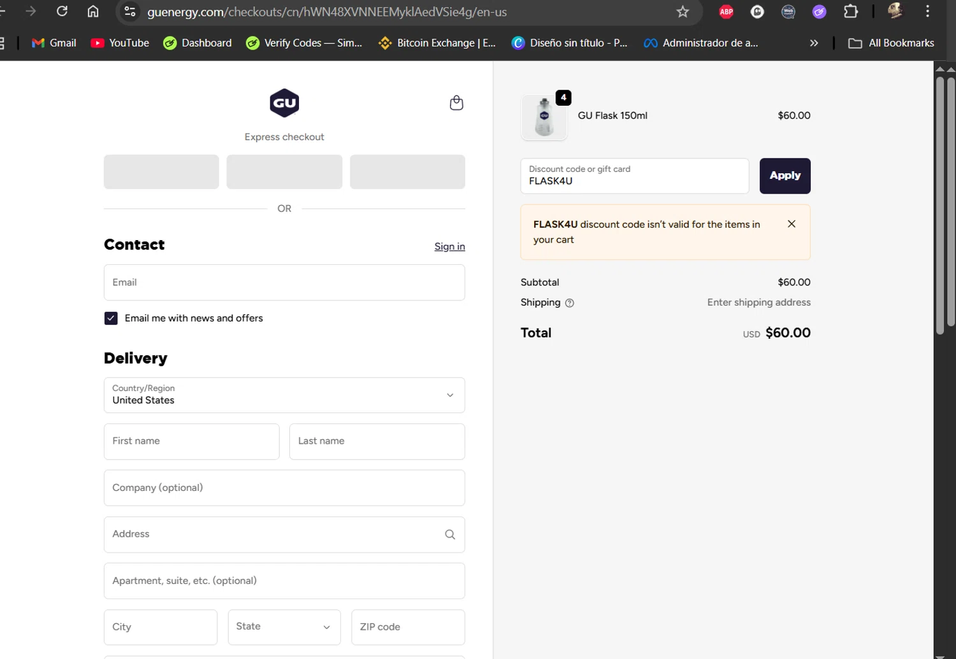Screen dimensions: 956x659
Task: Focus the Email input field
Action: (x=284, y=282)
